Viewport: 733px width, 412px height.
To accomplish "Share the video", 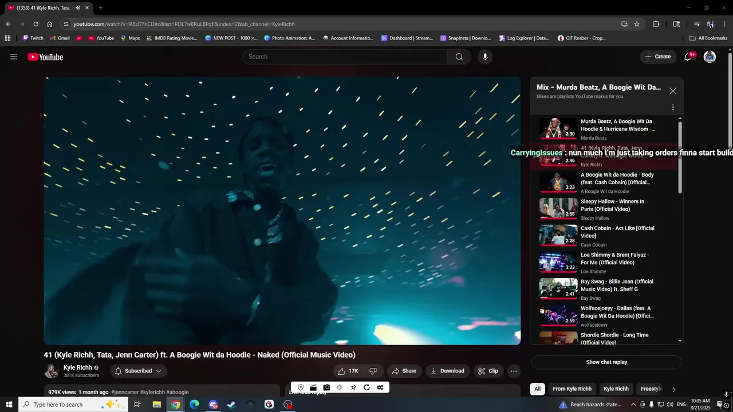I will (404, 371).
